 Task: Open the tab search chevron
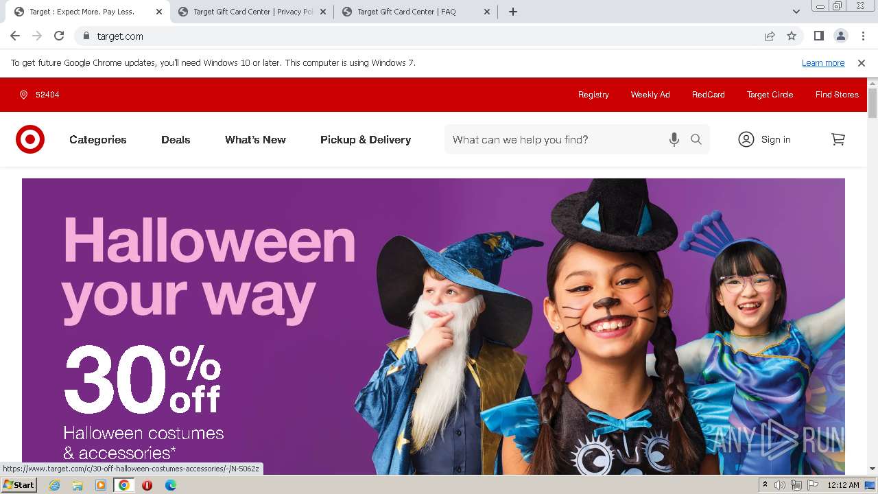click(796, 12)
